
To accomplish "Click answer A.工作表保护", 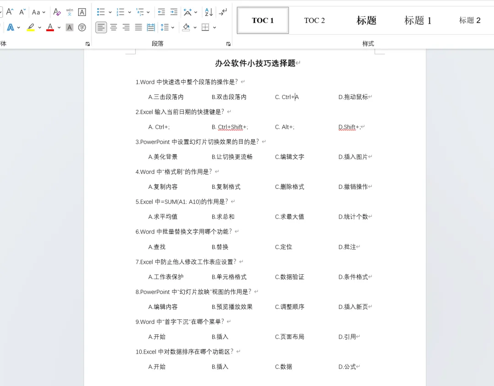I will (x=166, y=277).
